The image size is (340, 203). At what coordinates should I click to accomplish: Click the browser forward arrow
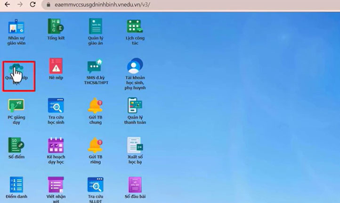coord(20,4)
